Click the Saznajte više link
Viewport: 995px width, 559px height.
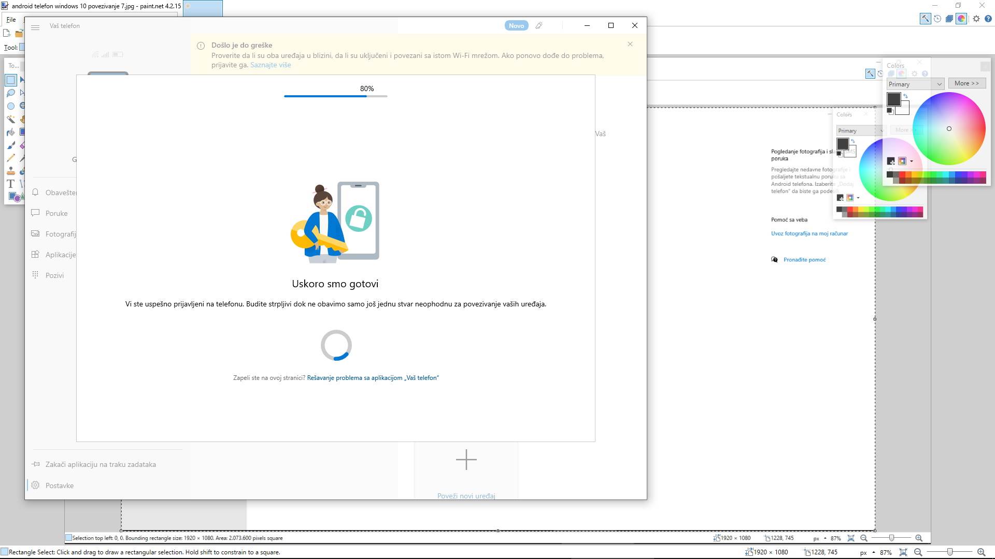coord(271,65)
